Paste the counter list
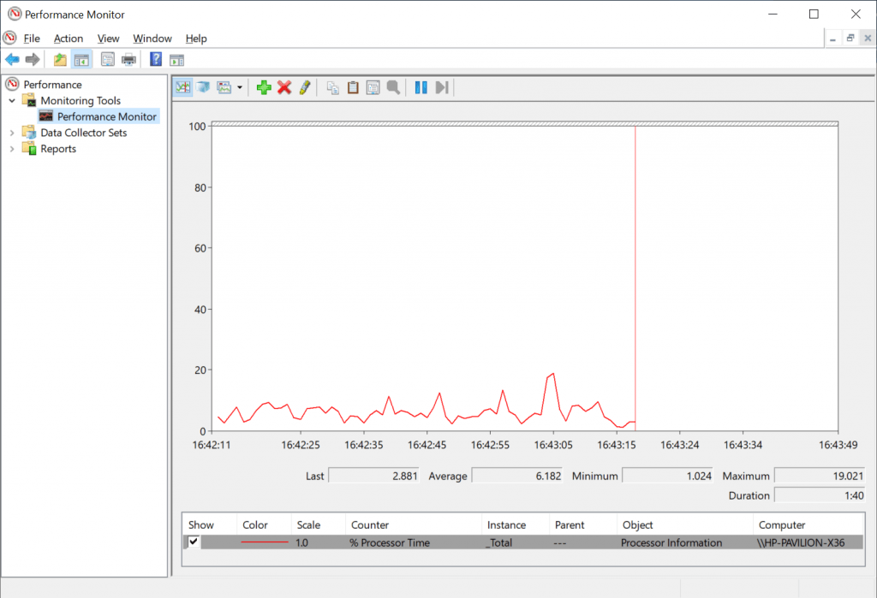877x598 pixels. click(x=353, y=86)
